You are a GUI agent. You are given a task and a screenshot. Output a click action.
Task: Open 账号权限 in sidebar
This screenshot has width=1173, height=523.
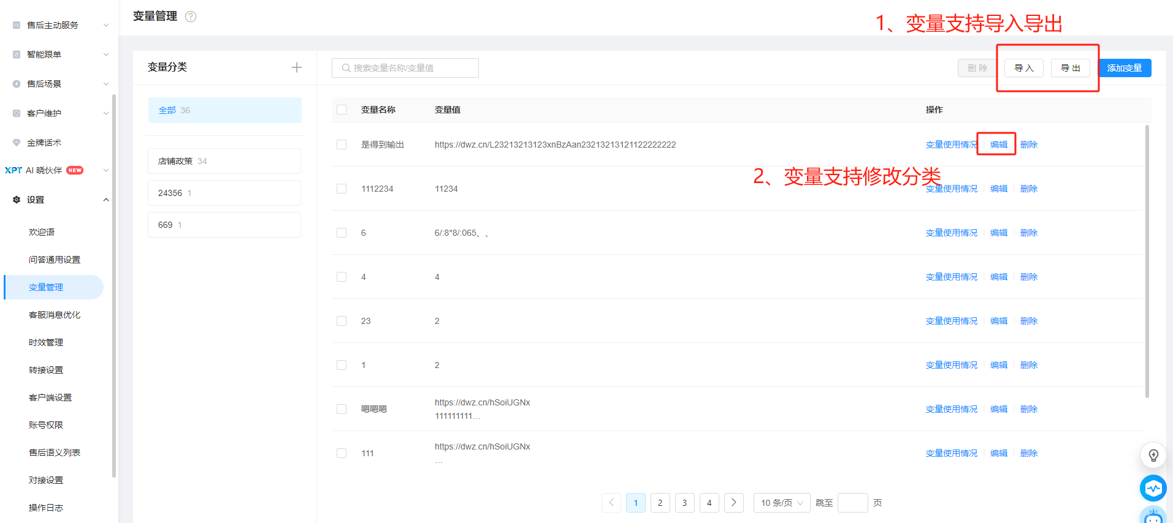pyautogui.click(x=46, y=425)
